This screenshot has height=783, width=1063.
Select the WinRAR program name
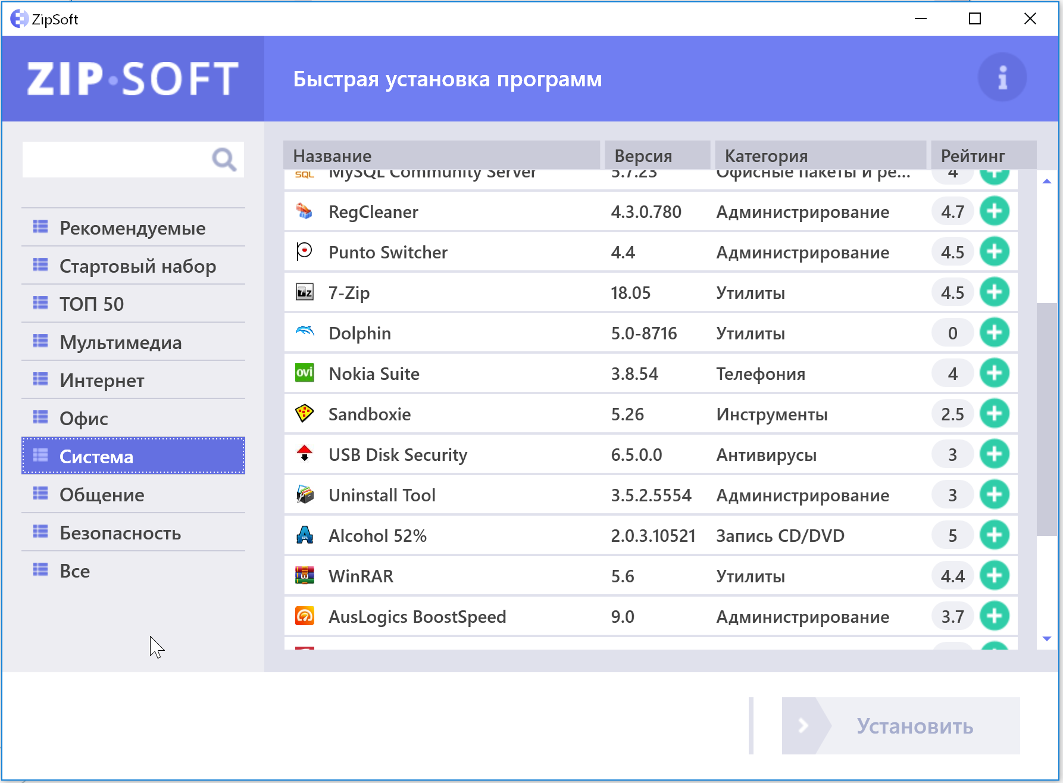coord(361,576)
